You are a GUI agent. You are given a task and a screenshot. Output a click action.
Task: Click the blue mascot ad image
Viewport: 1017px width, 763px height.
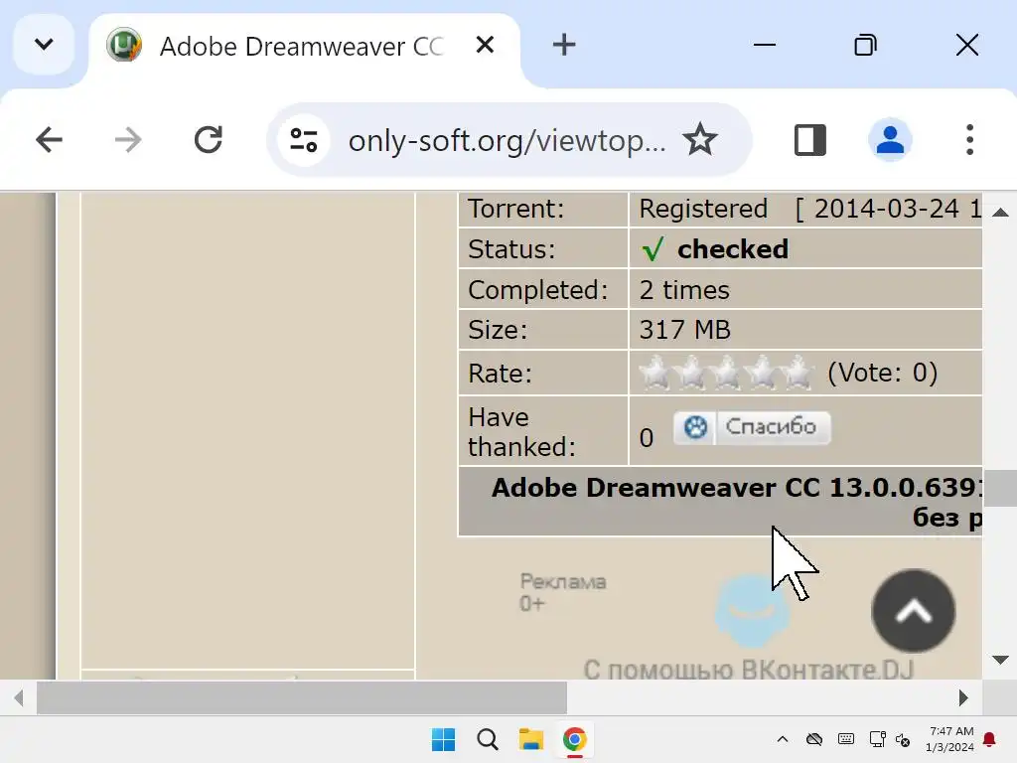click(x=753, y=611)
